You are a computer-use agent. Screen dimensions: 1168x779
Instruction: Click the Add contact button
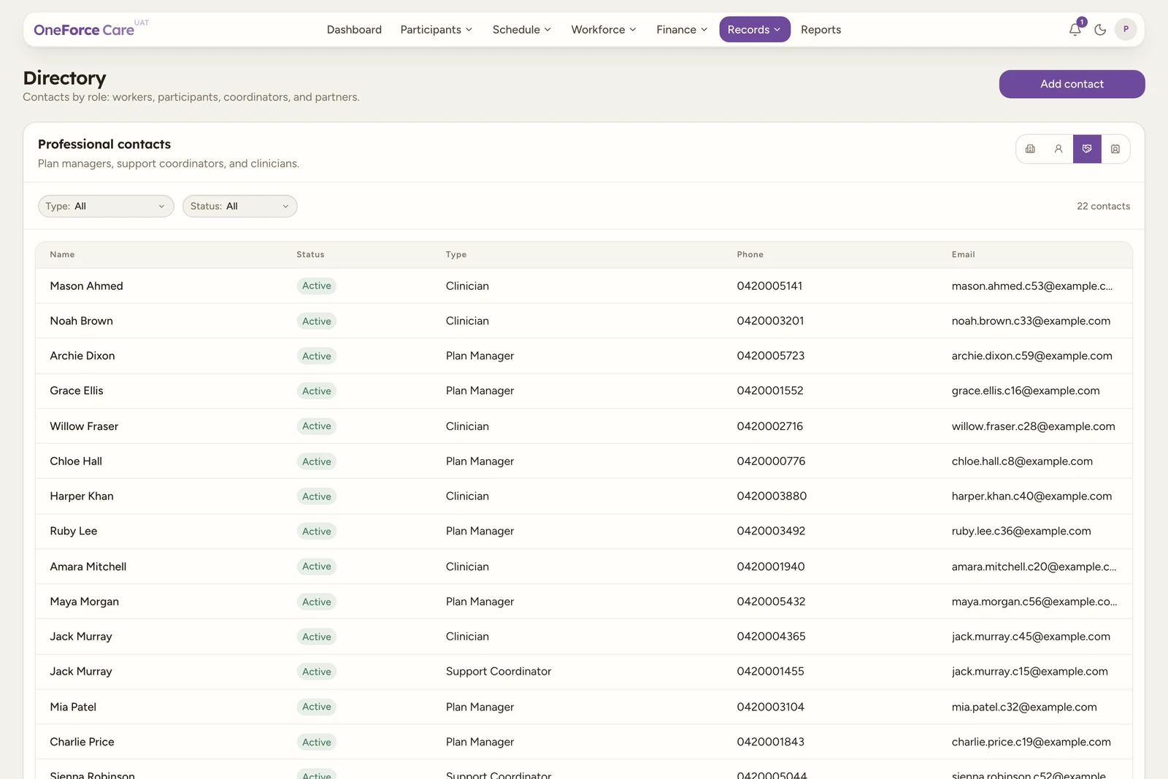(1072, 84)
